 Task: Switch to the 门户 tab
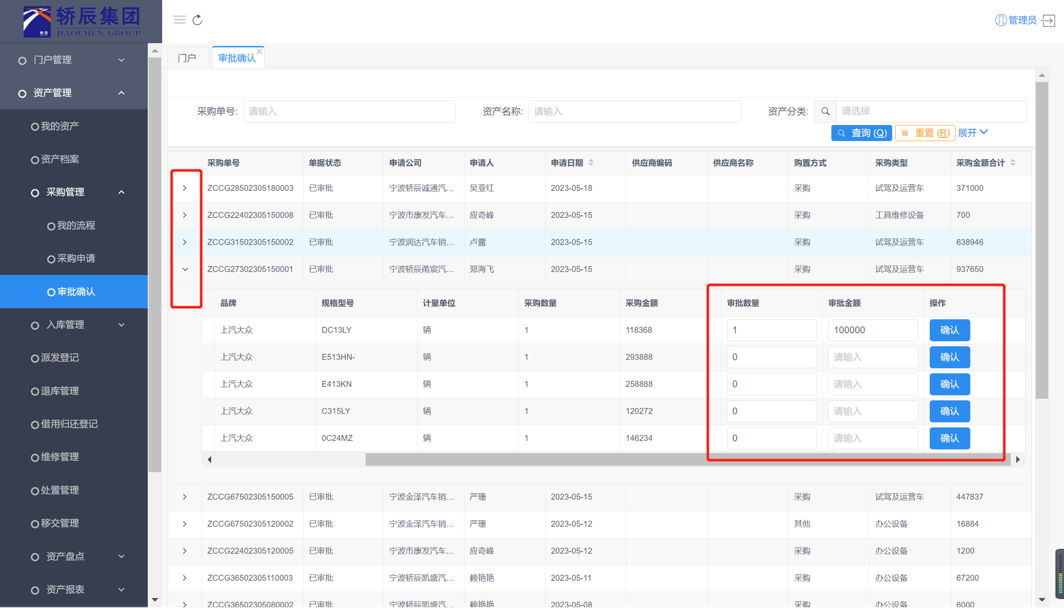pos(188,58)
